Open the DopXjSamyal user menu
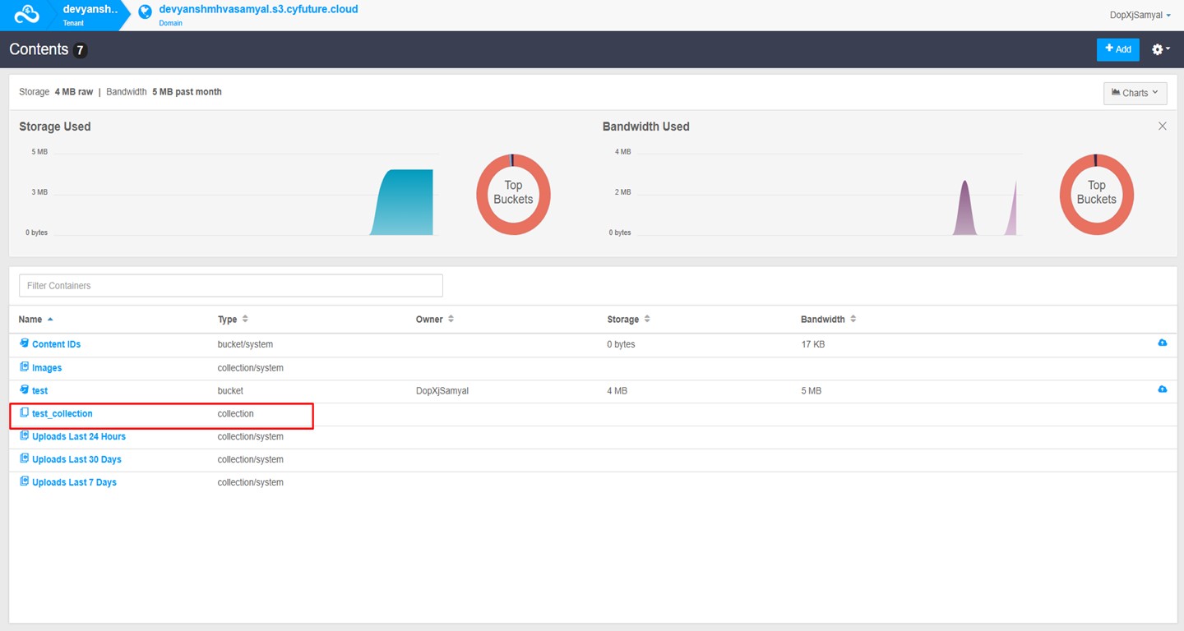Viewport: 1184px width, 631px height. point(1140,16)
